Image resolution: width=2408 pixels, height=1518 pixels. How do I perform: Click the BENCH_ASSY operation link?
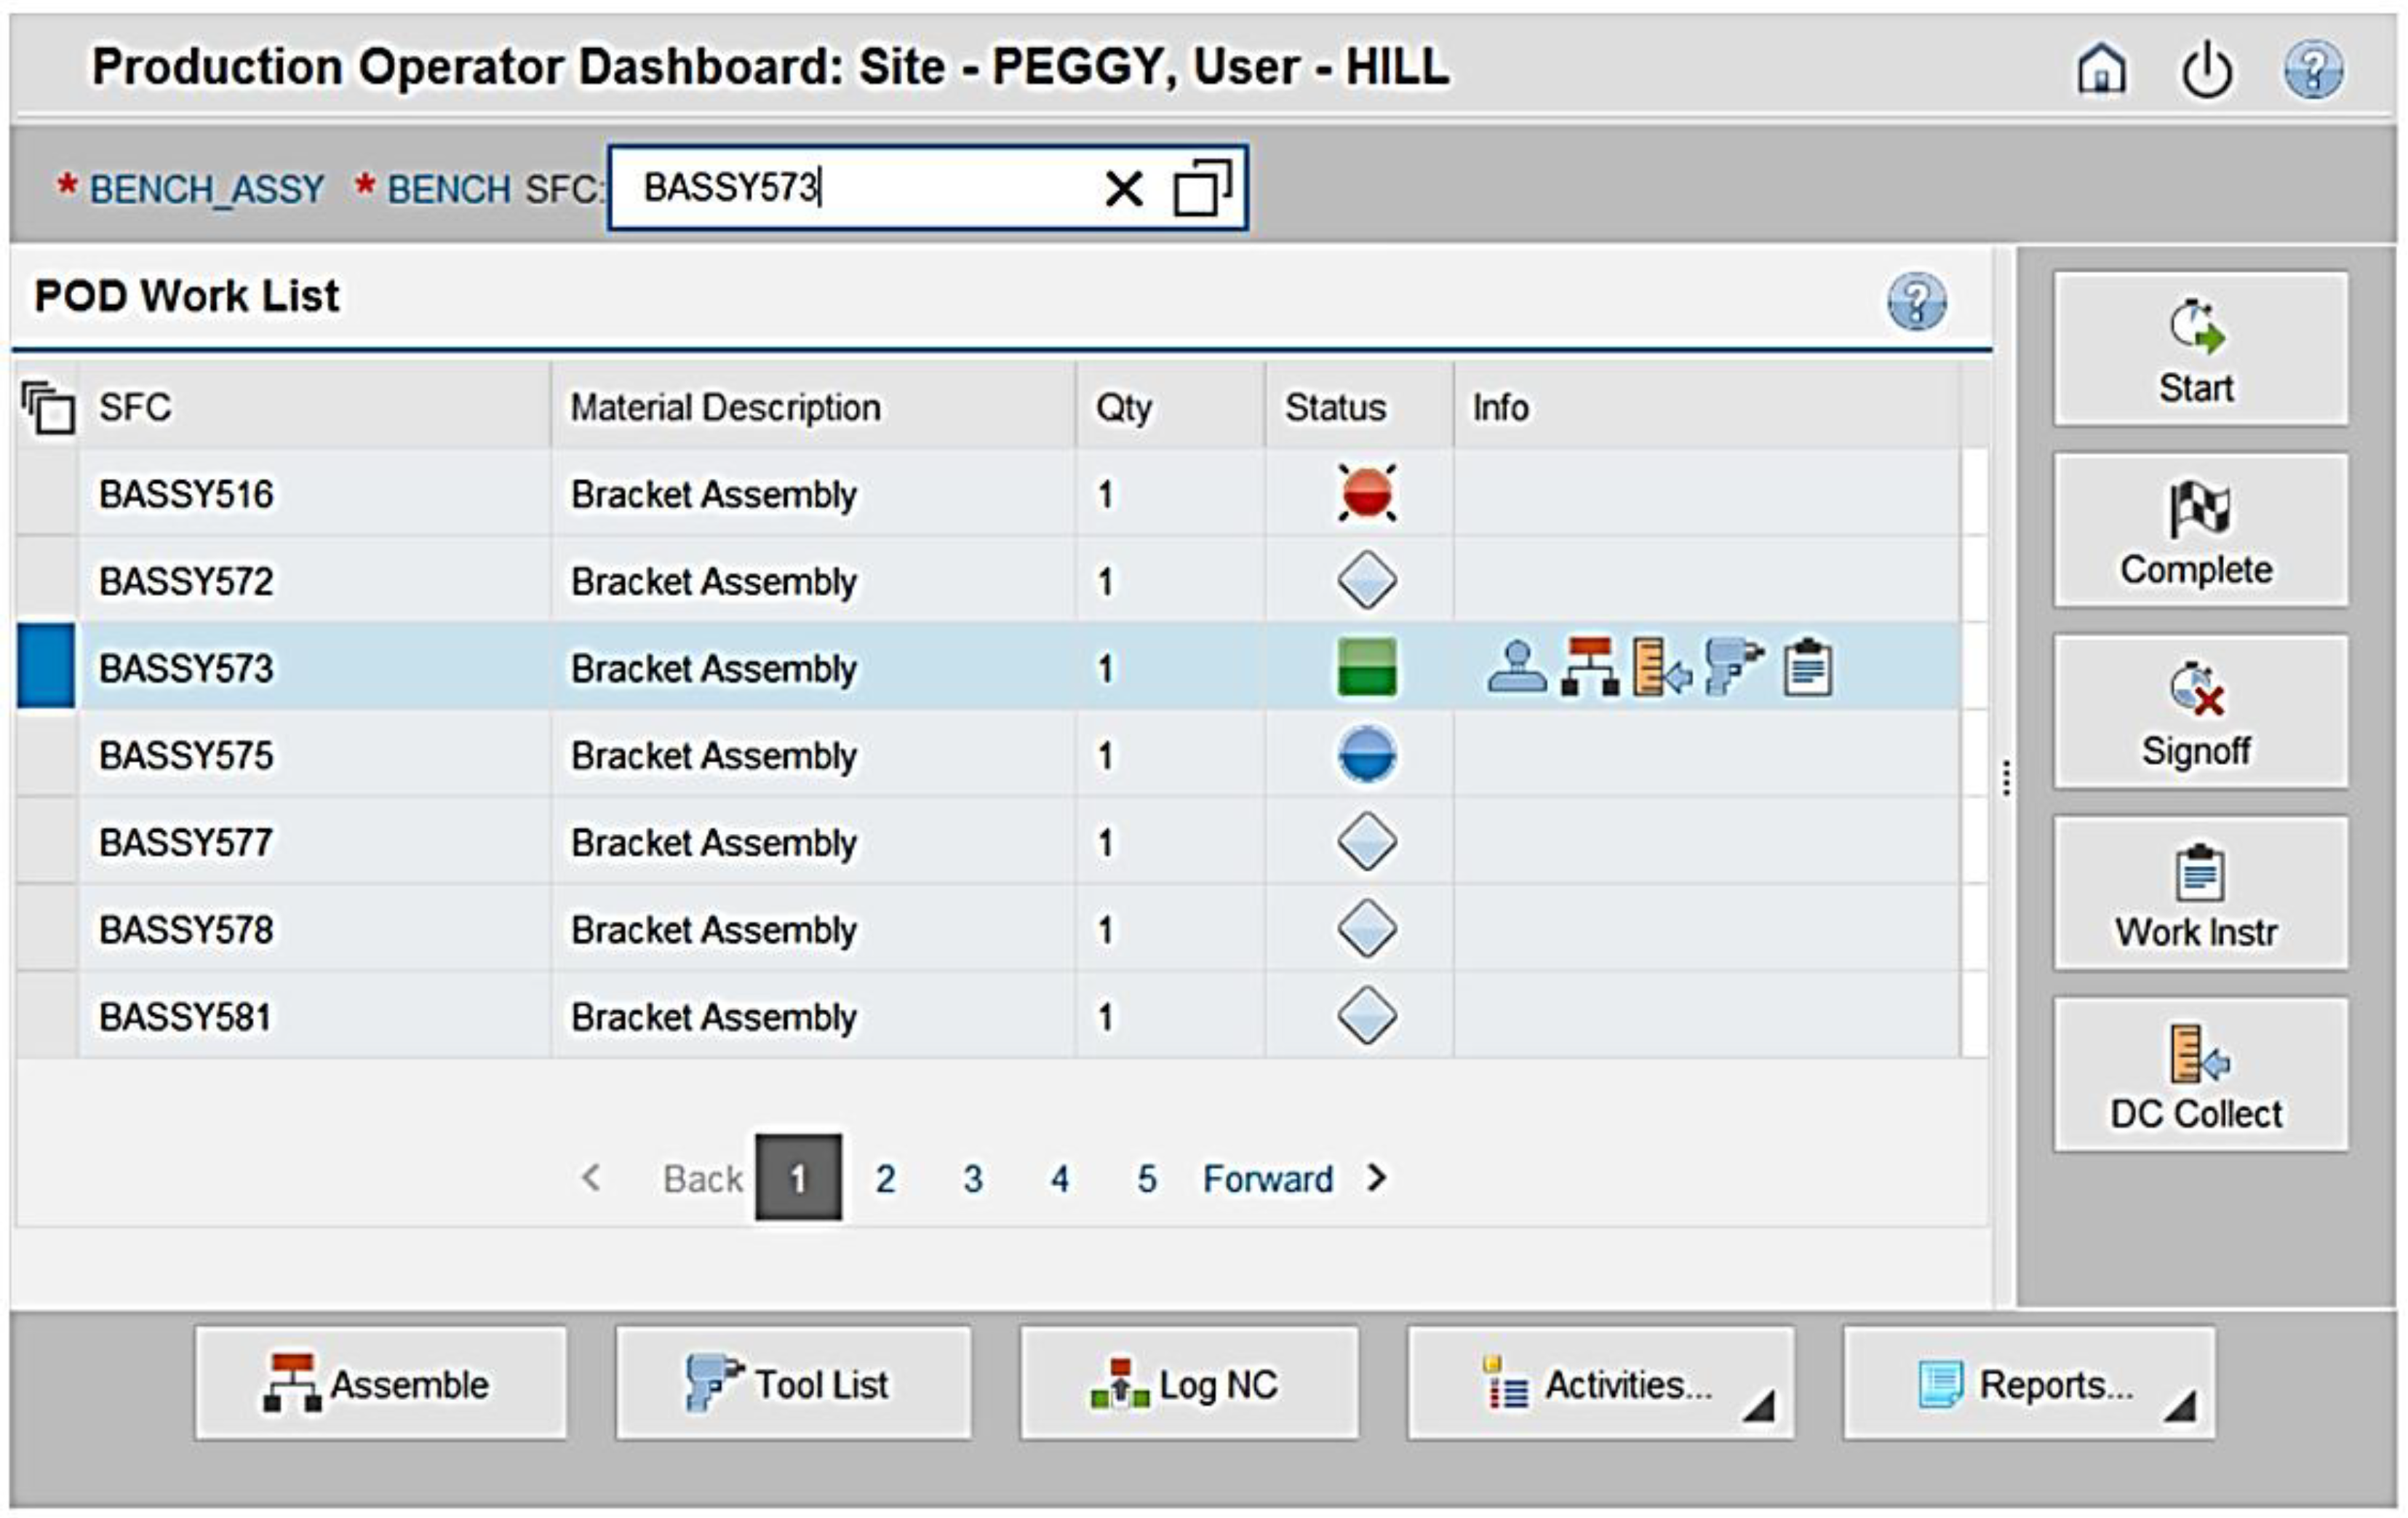pos(207,189)
